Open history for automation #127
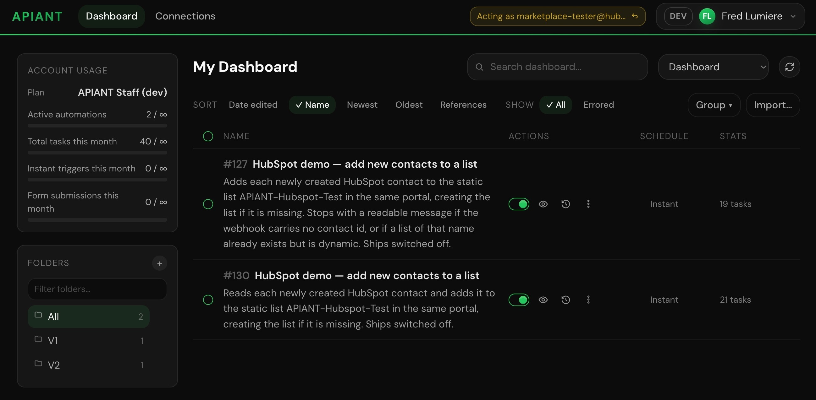Viewport: 816px width, 400px height. pyautogui.click(x=566, y=204)
